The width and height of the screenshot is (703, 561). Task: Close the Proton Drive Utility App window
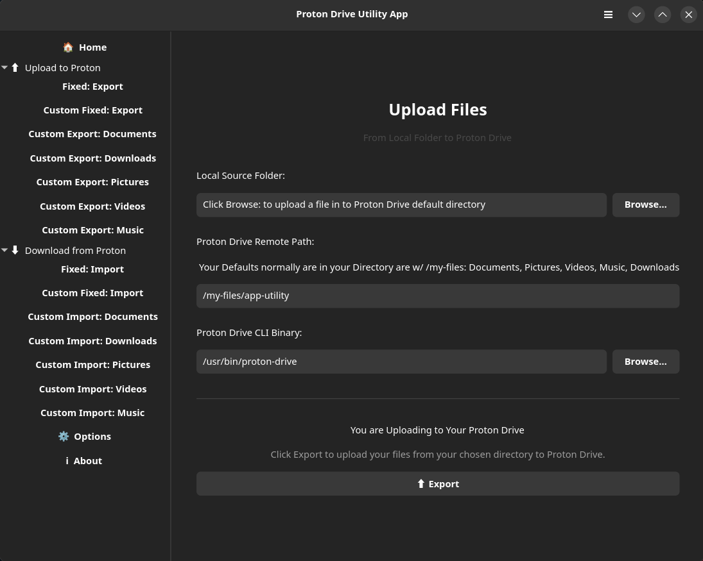(689, 15)
